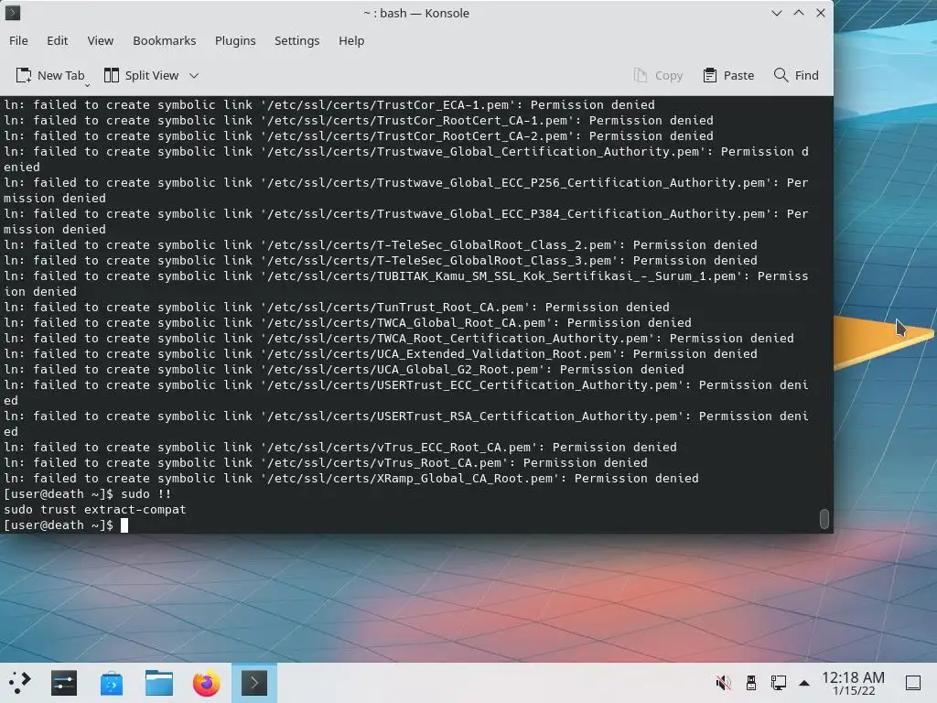Click the TrustCor_RootCert_CA-2.pem error line

pyautogui.click(x=359, y=135)
